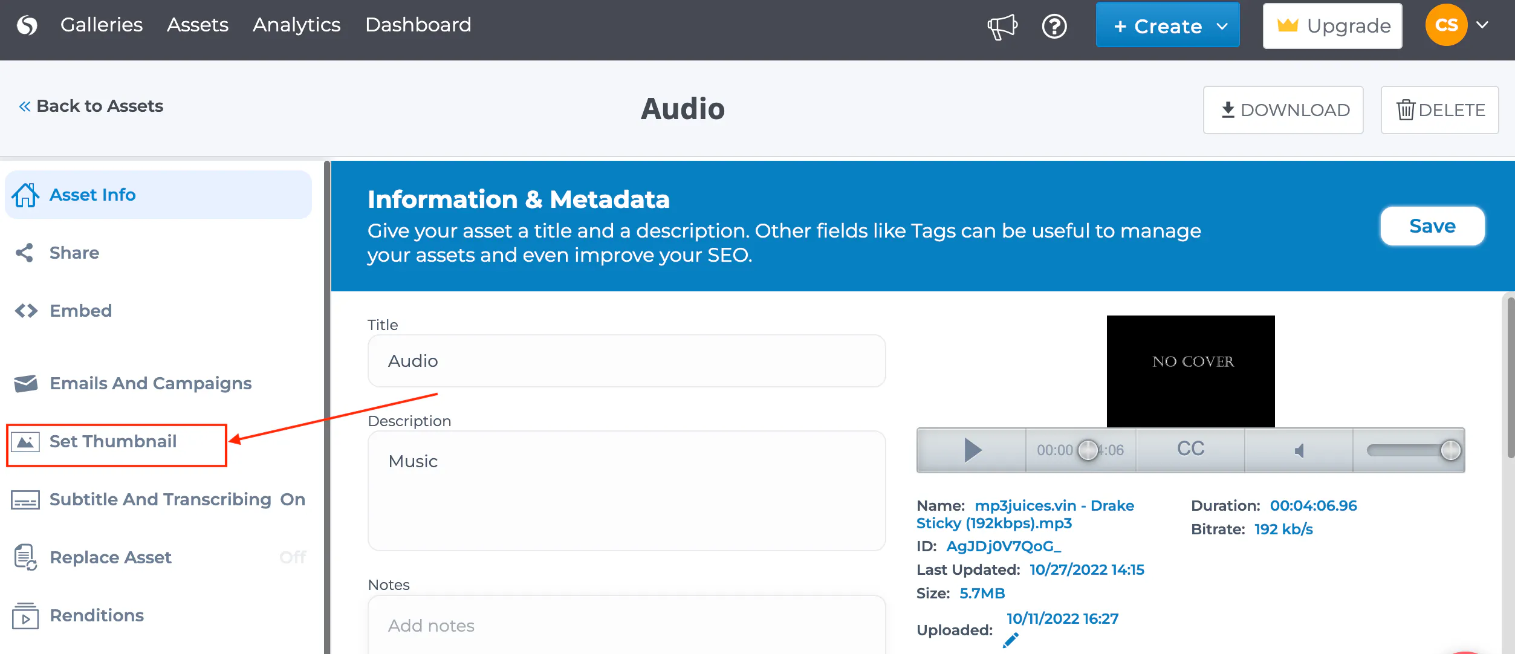The width and height of the screenshot is (1515, 654).
Task: Open the Create dropdown button
Action: (x=1167, y=25)
